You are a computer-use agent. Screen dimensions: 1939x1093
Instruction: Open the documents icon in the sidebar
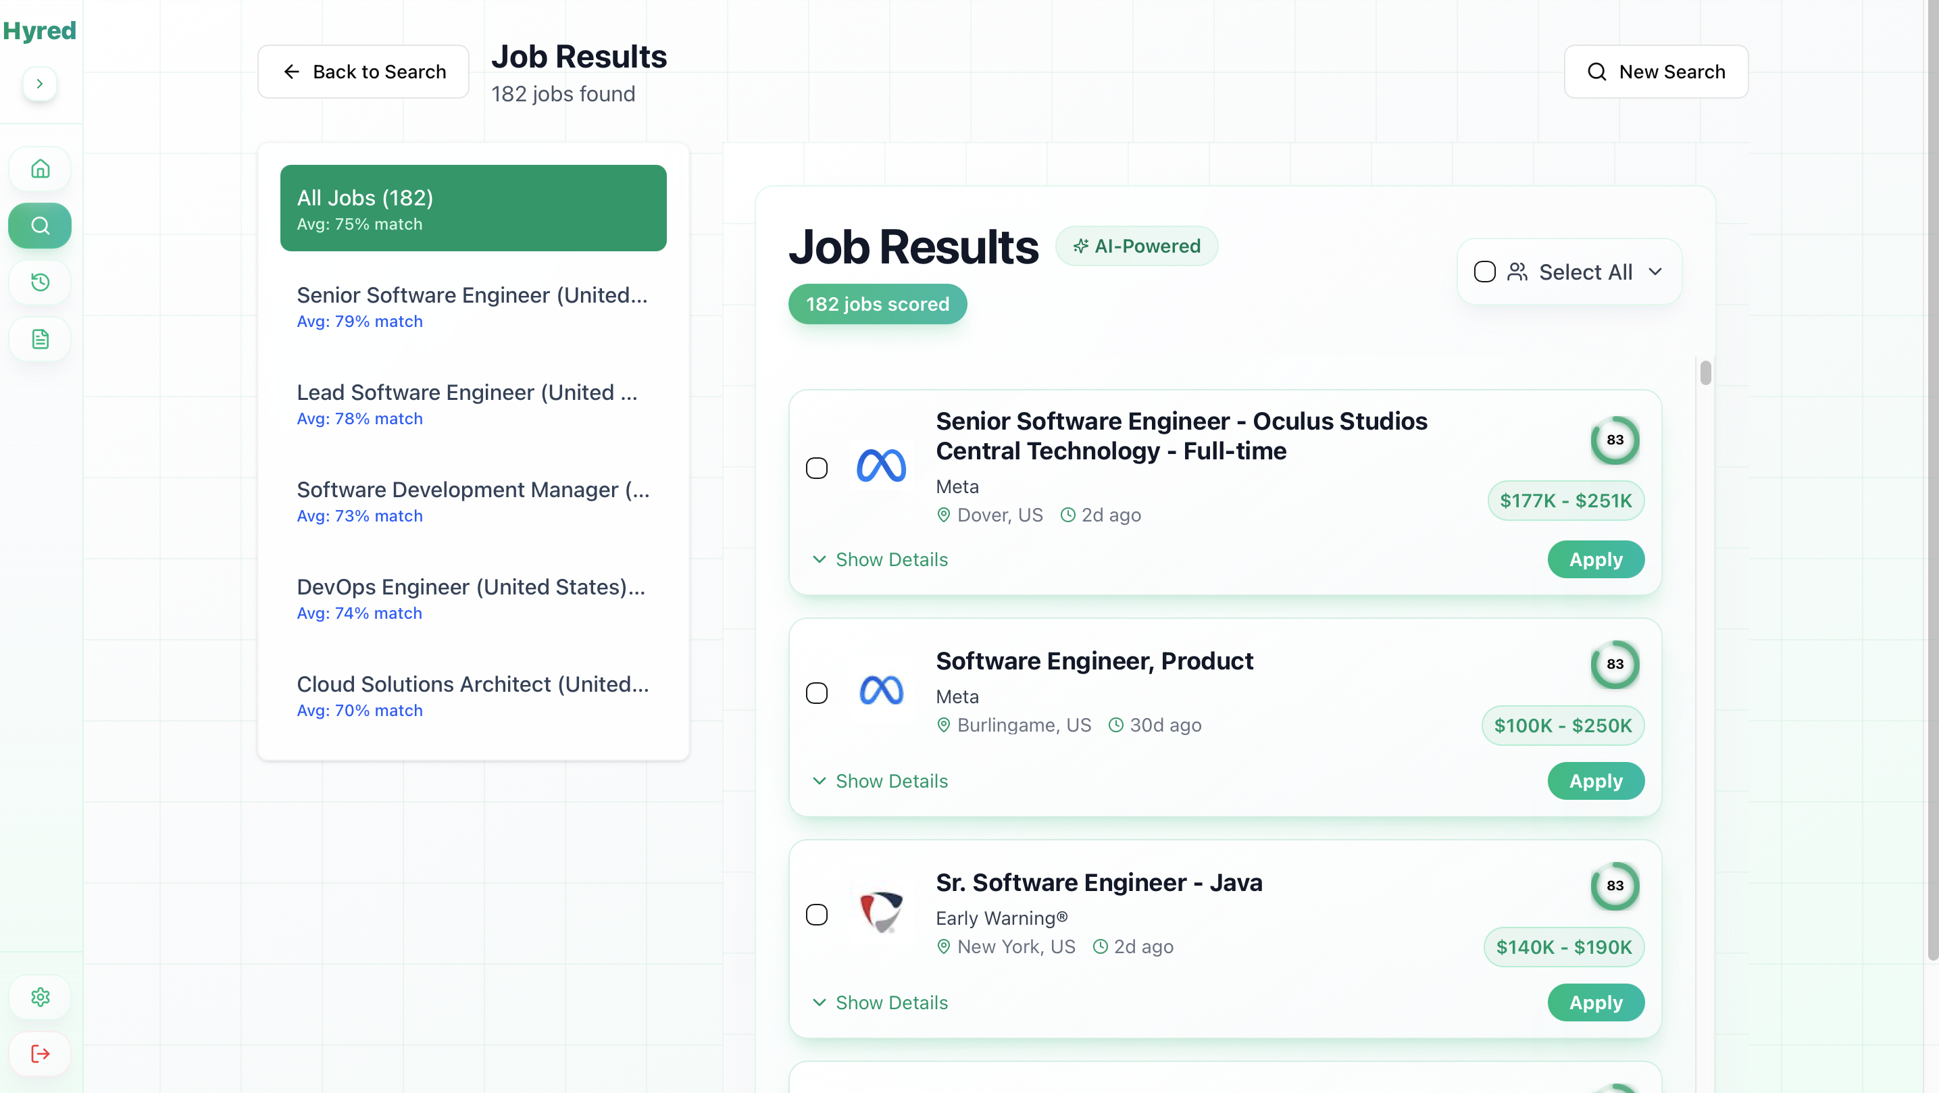click(39, 338)
